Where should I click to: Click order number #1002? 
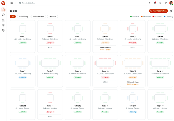(x=133, y=48)
